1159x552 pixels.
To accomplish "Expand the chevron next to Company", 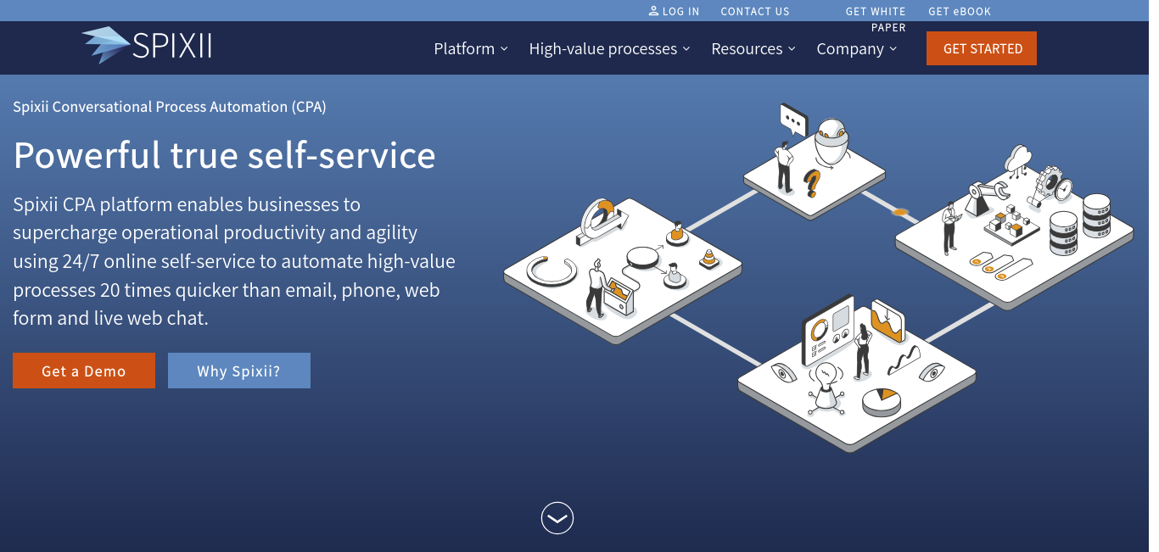I will [893, 49].
